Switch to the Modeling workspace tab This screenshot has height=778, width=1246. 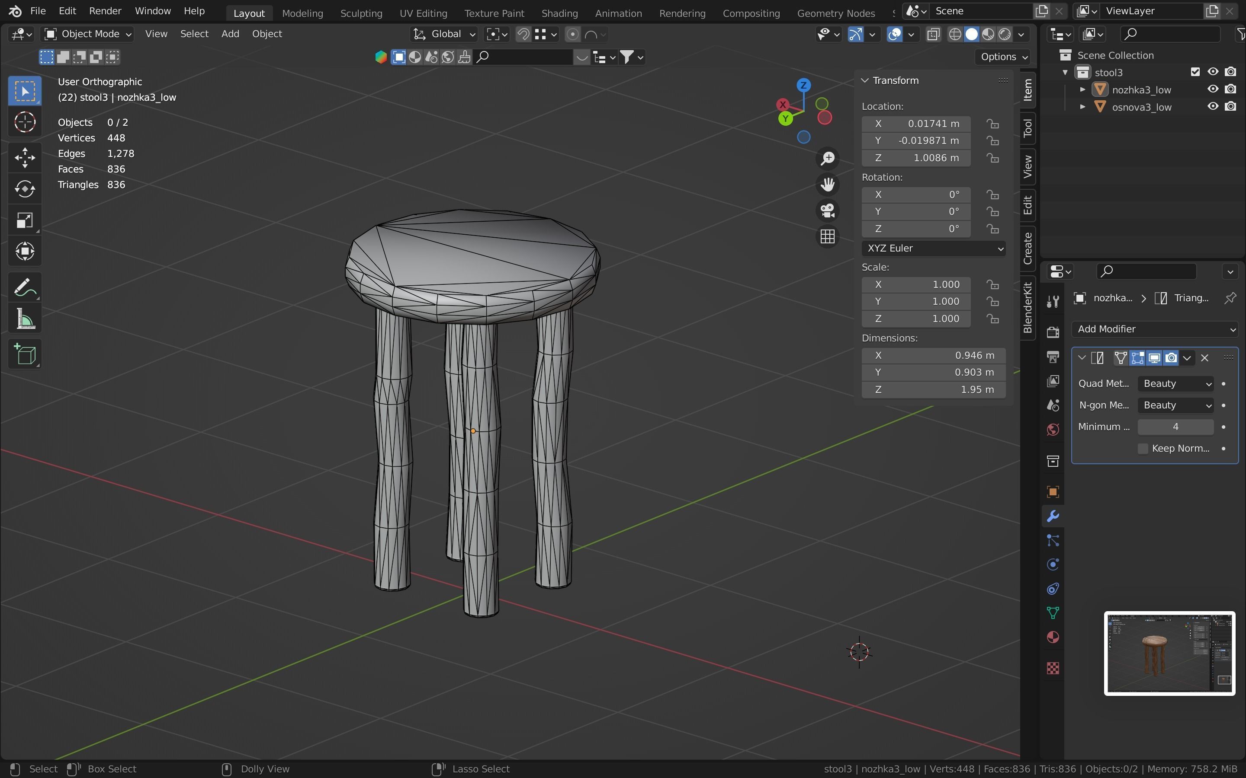pyautogui.click(x=302, y=13)
